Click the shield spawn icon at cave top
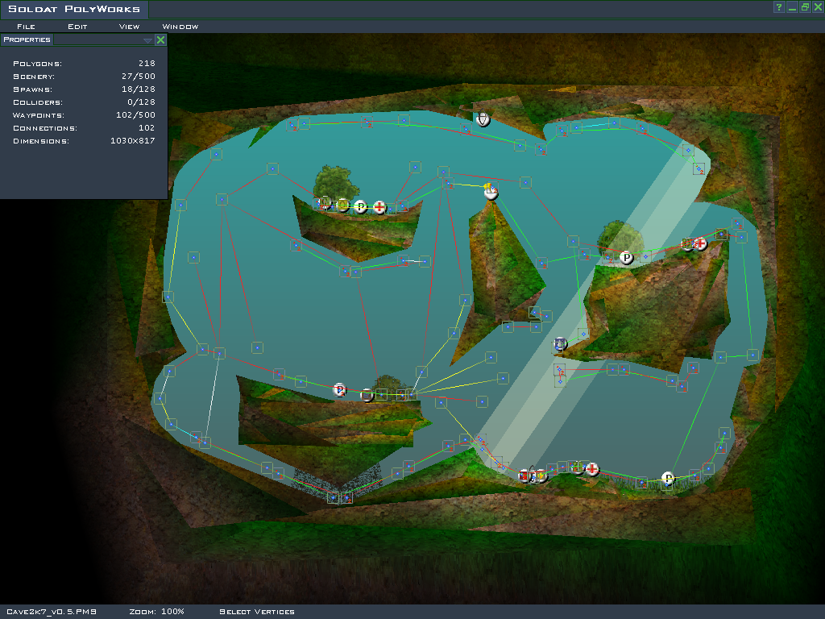The width and height of the screenshot is (825, 619). (x=482, y=119)
